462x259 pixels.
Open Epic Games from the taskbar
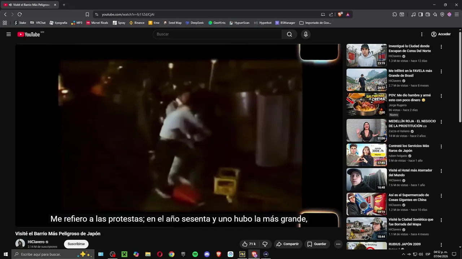click(183, 254)
